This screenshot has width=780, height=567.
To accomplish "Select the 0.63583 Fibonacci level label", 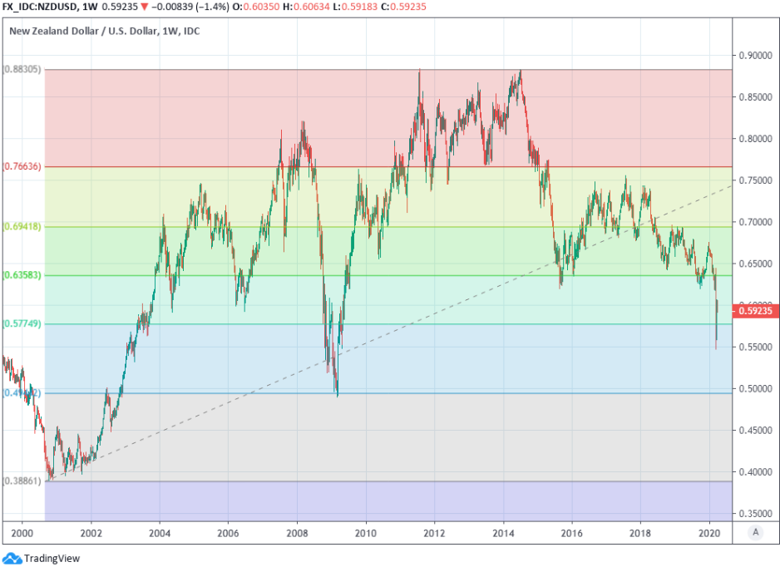I will click(x=22, y=274).
